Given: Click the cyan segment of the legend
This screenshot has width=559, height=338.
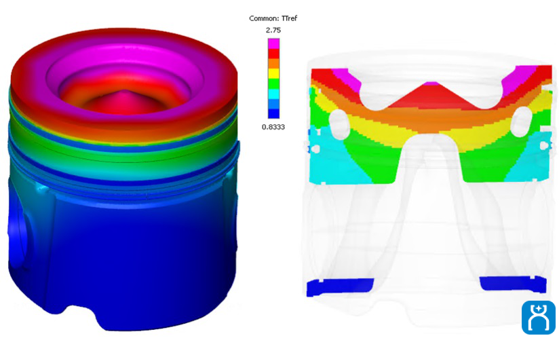Looking at the screenshot, I should 274,94.
